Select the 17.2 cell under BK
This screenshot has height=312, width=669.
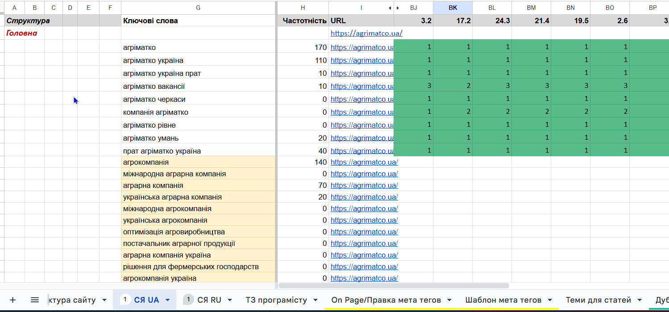(x=453, y=21)
